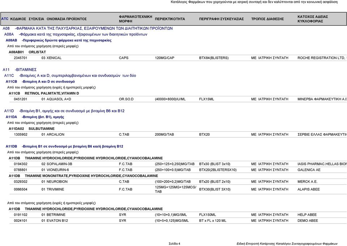Click the ΦΑΡΜΑΚΟΤΕΧΝΙΚΗ ΜΟΡΦΗ column header
The image size is (347, 246).
[x=136, y=19]
